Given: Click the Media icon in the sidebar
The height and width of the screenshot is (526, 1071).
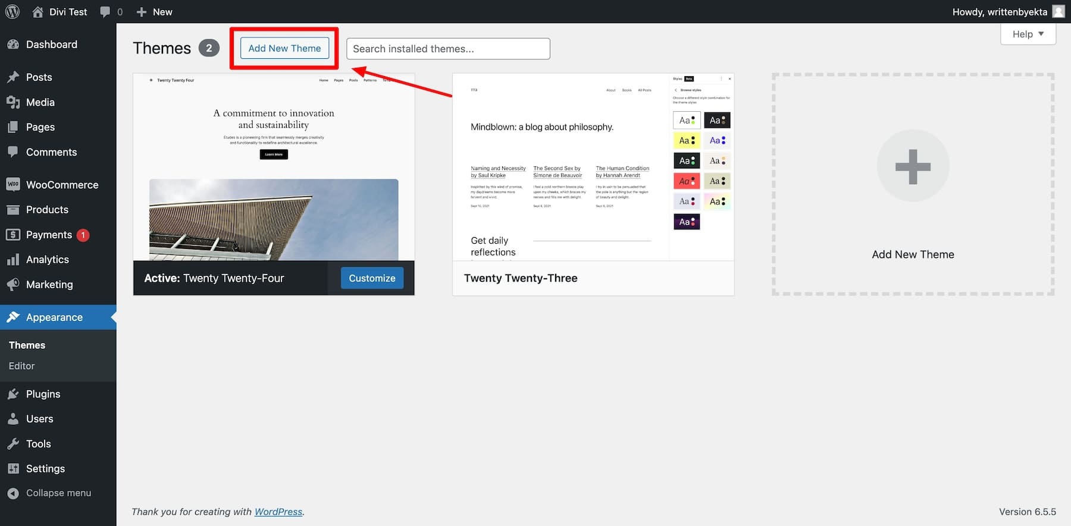Looking at the screenshot, I should pos(13,102).
